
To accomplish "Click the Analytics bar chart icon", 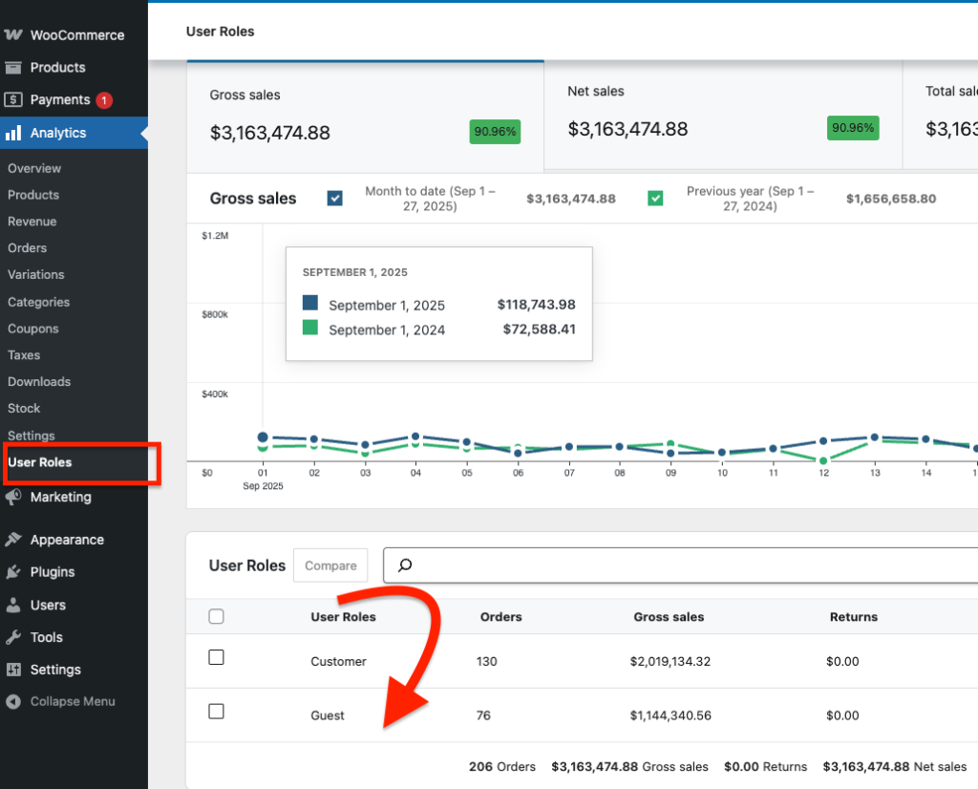I will click(13, 133).
